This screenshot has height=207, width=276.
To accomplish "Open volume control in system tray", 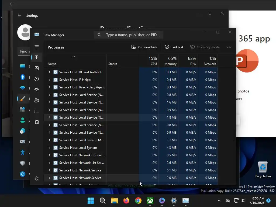I will click(x=243, y=201).
